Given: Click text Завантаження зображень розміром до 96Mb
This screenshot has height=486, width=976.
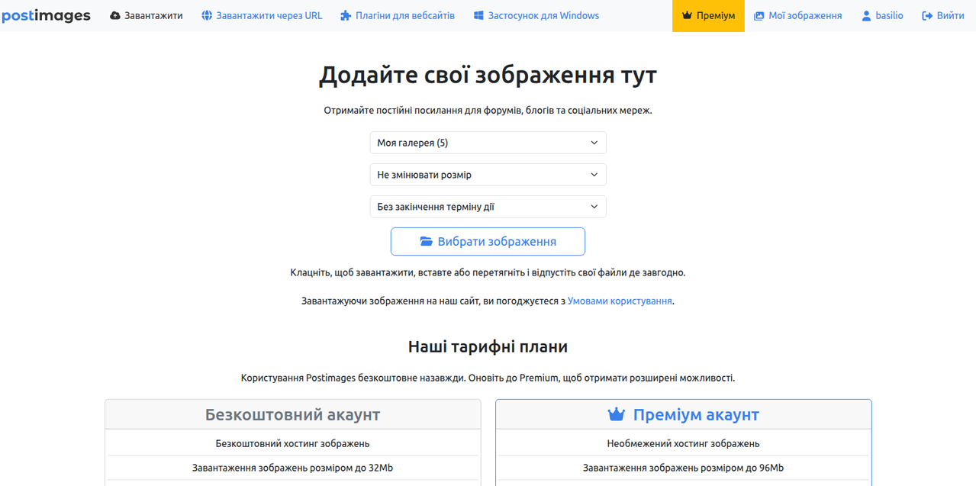Looking at the screenshot, I should pyautogui.click(x=684, y=468).
